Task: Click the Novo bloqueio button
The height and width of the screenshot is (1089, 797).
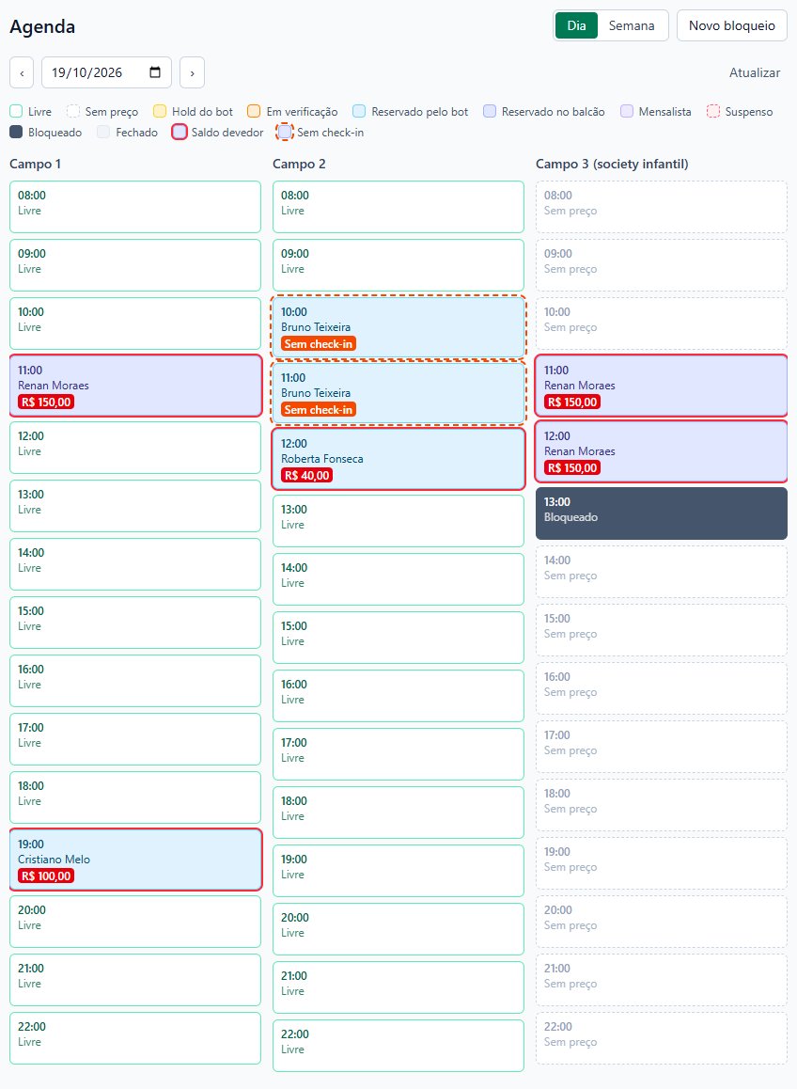Action: (732, 25)
